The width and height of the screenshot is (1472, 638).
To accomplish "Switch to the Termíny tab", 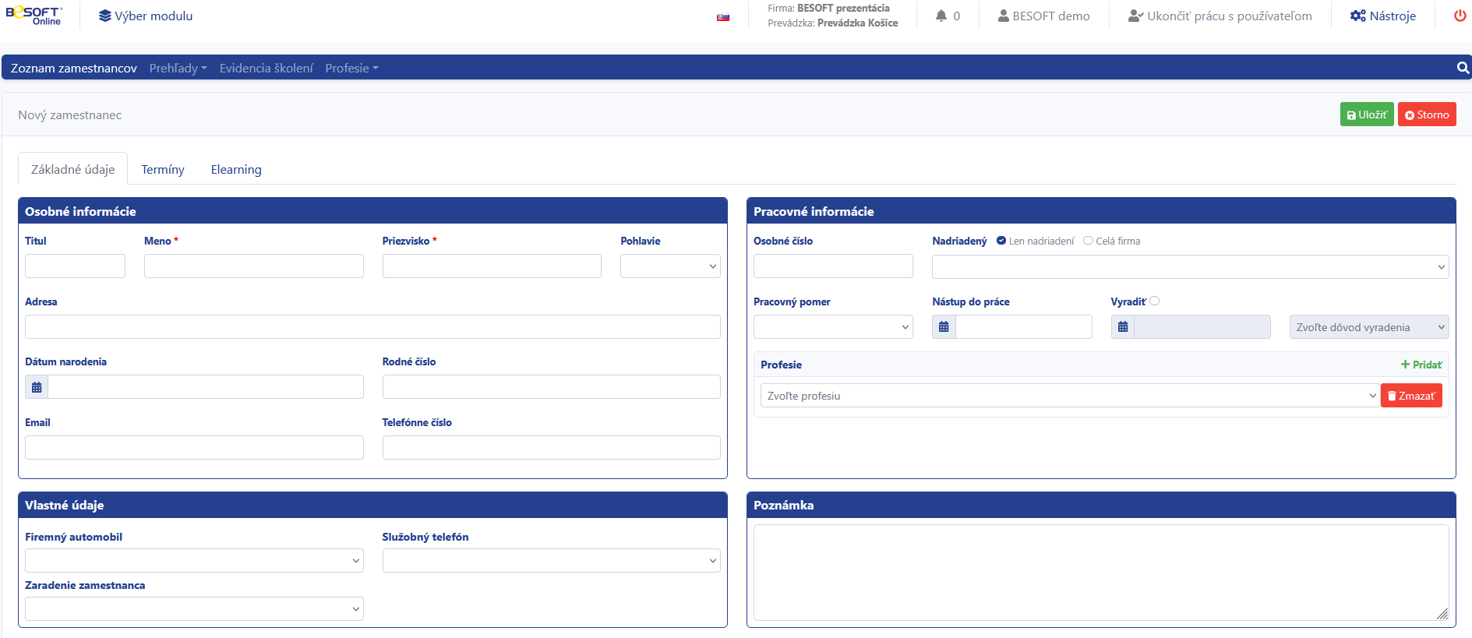I will pyautogui.click(x=162, y=170).
